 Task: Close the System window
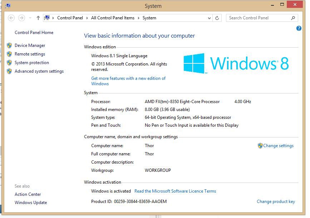pos(295,5)
